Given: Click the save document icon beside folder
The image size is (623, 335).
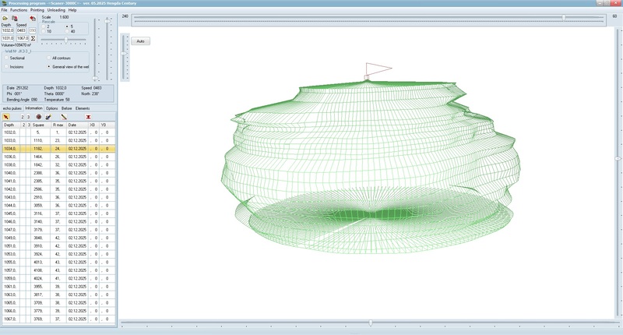Looking at the screenshot, I should click(x=16, y=18).
